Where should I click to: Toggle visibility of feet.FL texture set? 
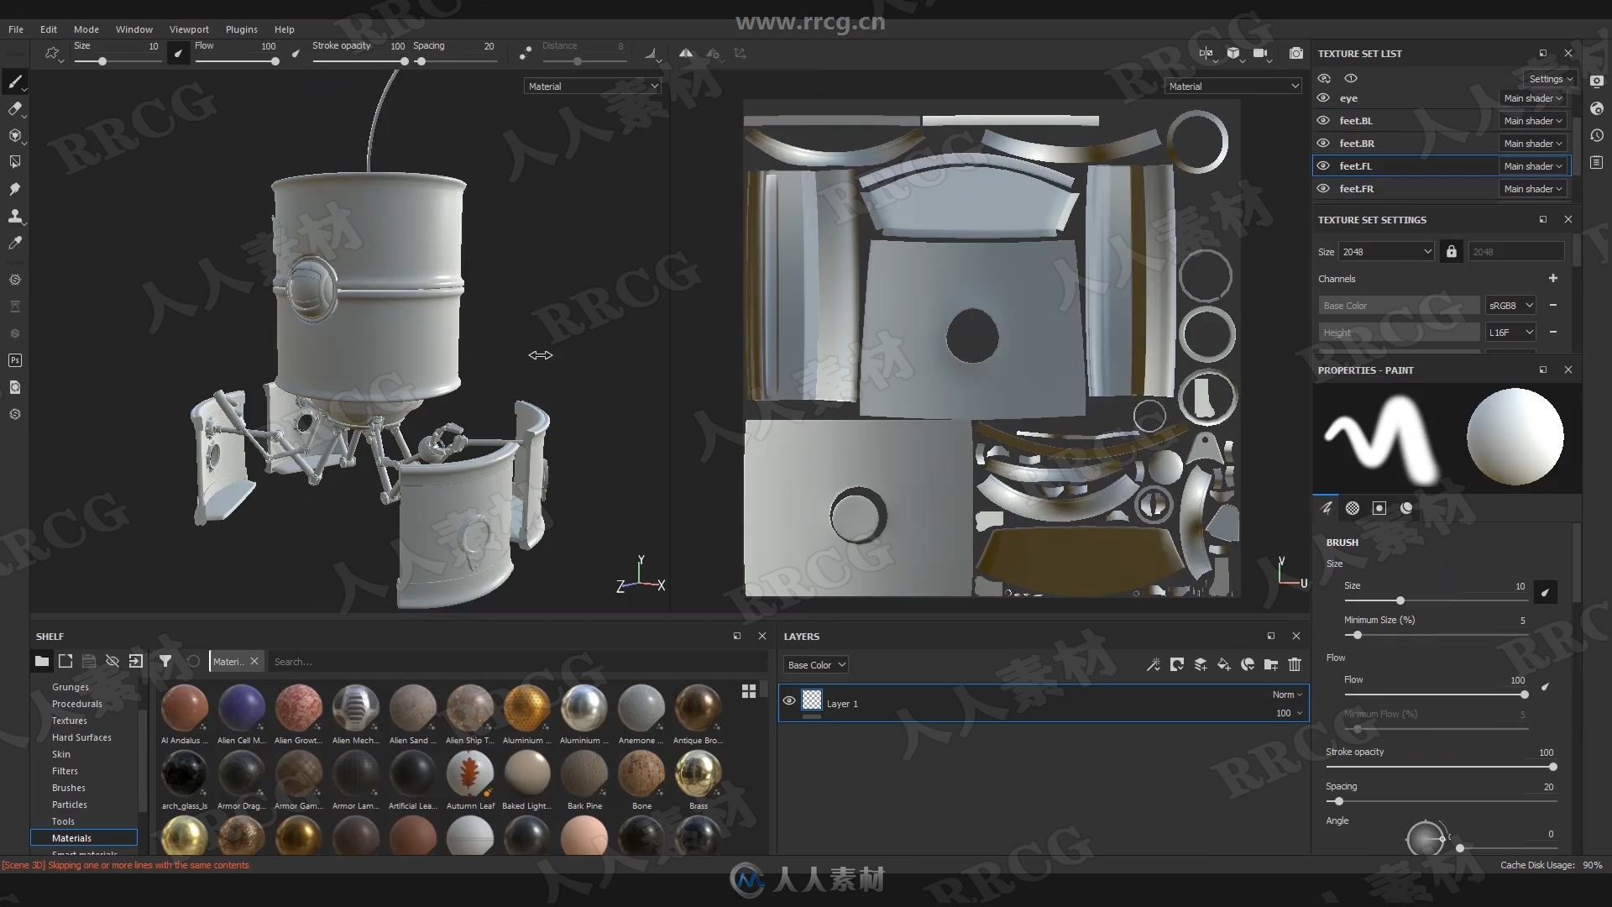click(1324, 165)
